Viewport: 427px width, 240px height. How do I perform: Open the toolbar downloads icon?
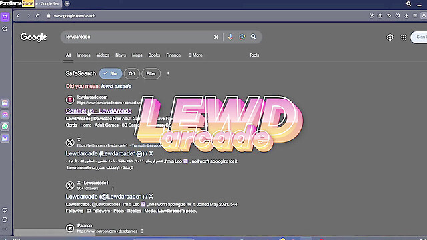pyautogui.click(x=406, y=16)
